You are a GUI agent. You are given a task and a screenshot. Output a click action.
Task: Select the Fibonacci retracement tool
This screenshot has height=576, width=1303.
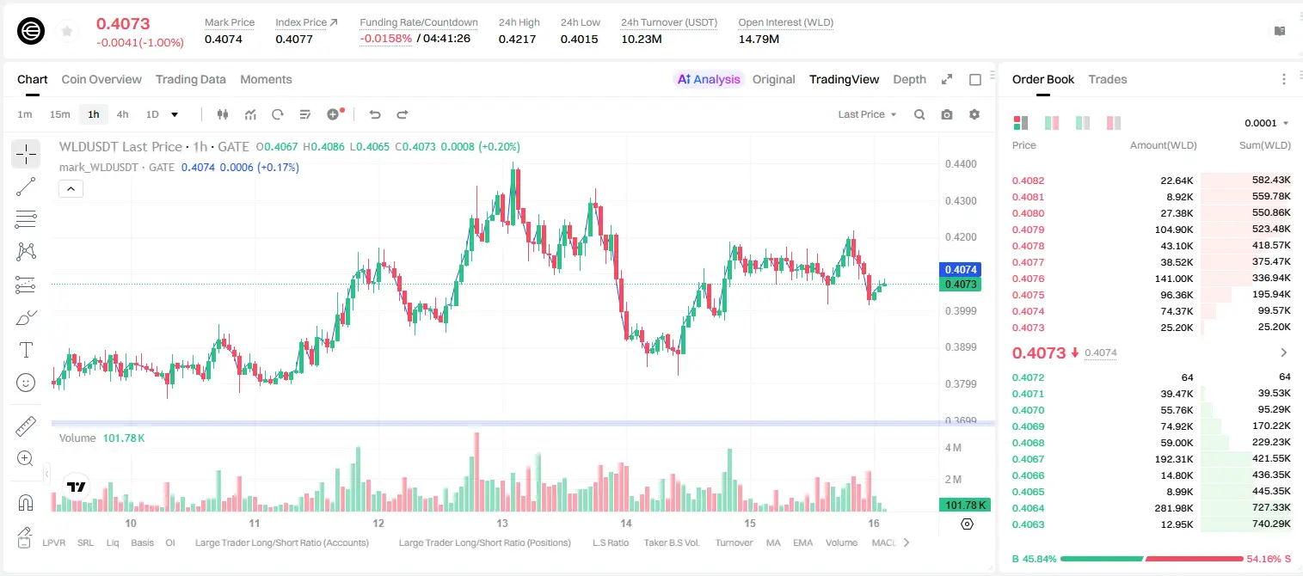[26, 219]
